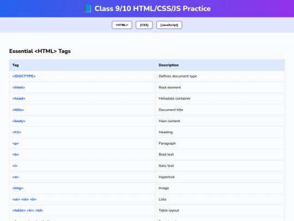Click the <head> tag entry
This screenshot has width=294, height=221.
click(19, 98)
